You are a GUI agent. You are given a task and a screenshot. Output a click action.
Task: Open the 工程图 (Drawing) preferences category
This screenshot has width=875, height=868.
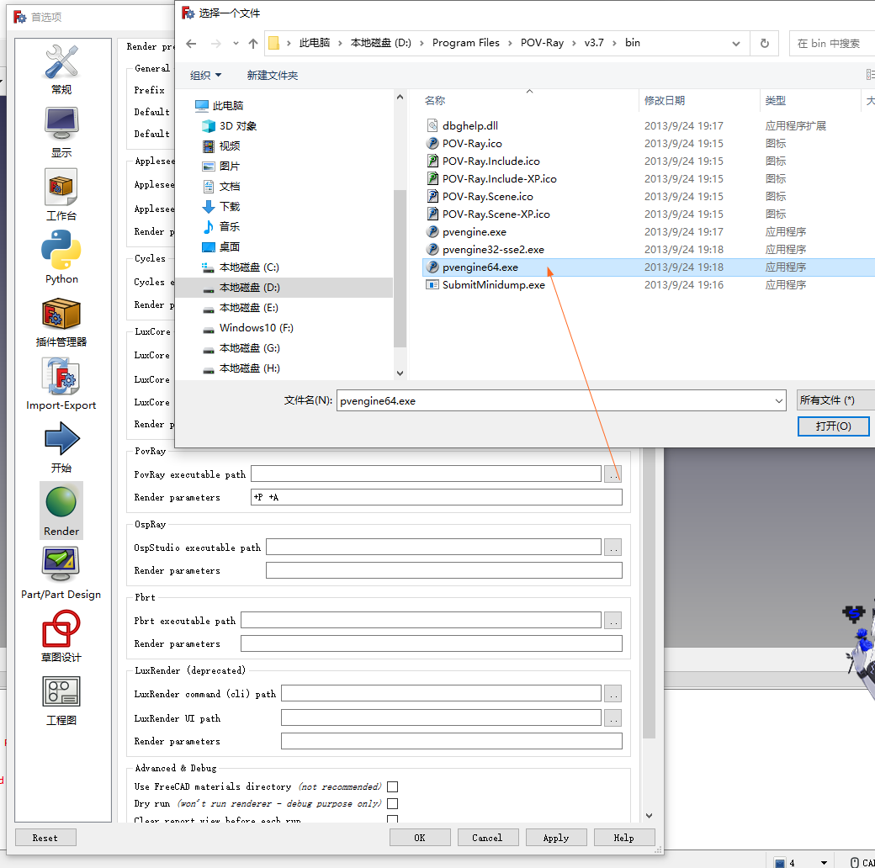pos(61,700)
